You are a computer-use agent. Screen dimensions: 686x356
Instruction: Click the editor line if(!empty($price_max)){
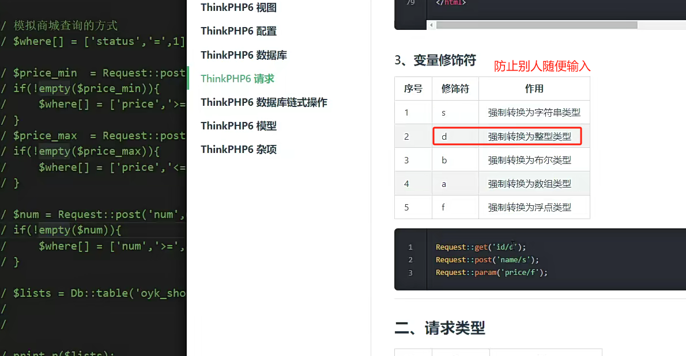click(86, 151)
